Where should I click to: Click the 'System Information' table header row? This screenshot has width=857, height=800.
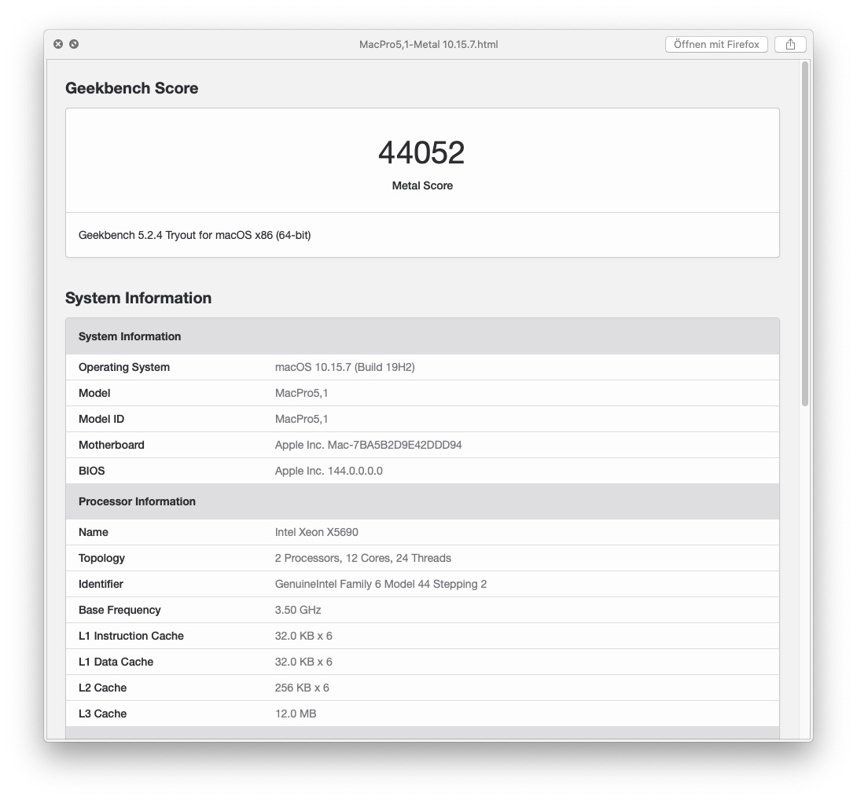tap(422, 336)
